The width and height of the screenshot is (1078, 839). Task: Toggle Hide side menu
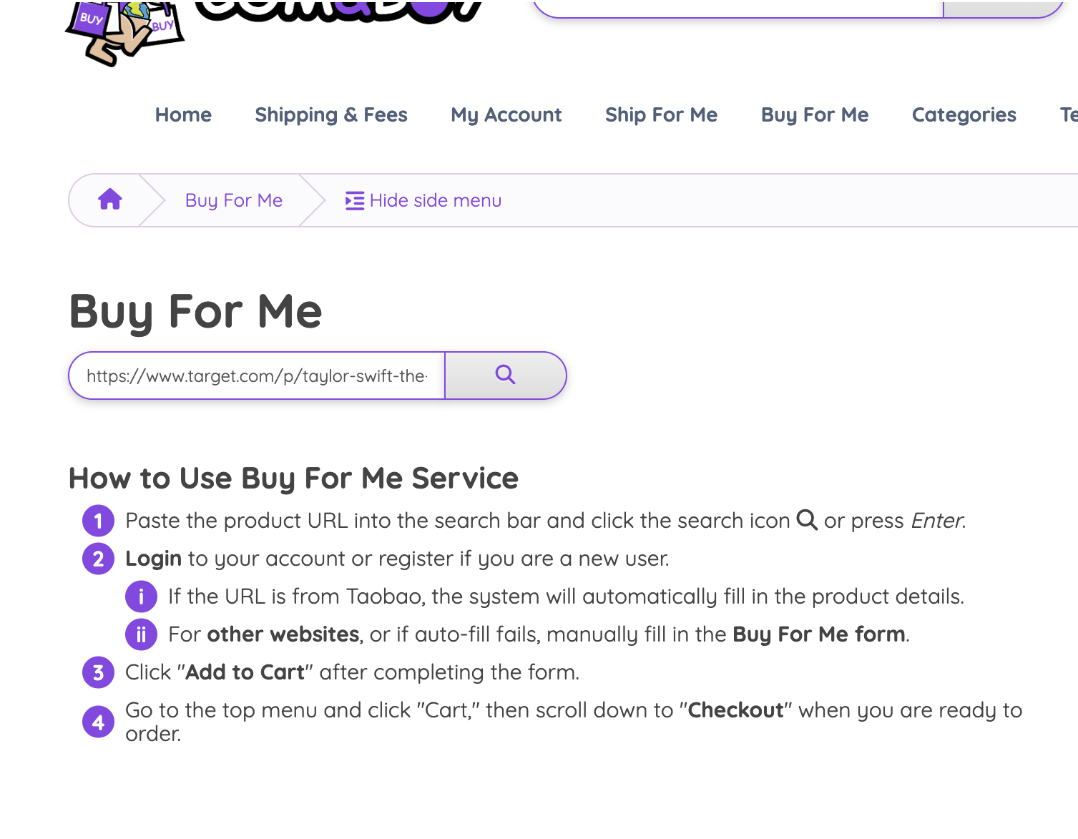[x=423, y=200]
